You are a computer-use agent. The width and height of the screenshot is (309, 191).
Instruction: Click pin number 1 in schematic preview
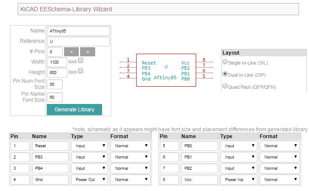click(x=128, y=60)
